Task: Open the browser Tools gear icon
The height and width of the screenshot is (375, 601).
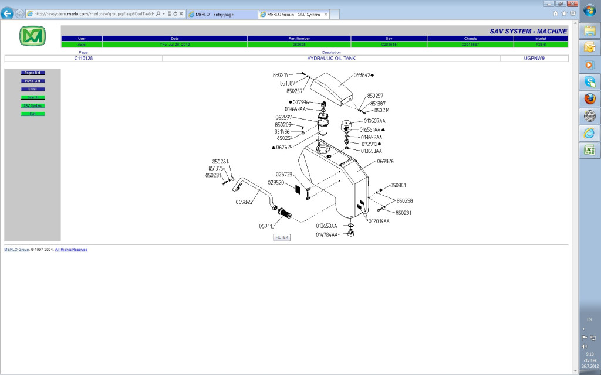Action: pyautogui.click(x=573, y=13)
